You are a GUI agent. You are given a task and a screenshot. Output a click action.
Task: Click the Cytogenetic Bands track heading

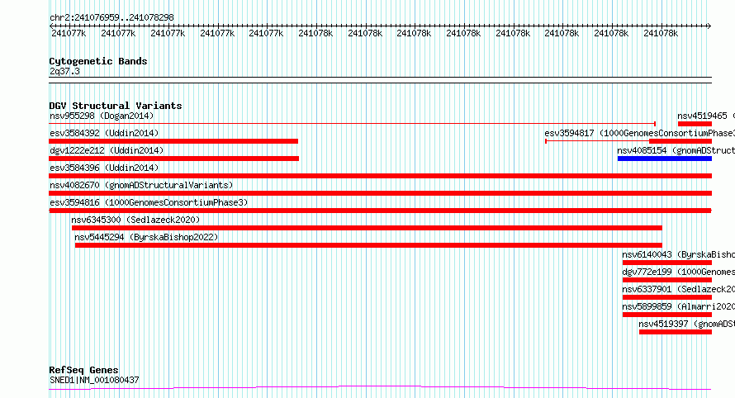click(98, 61)
